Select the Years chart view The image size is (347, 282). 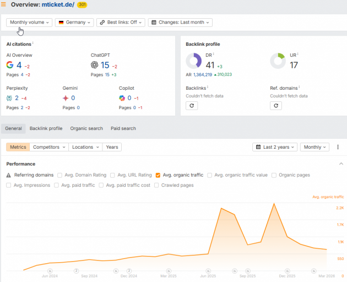click(x=112, y=147)
